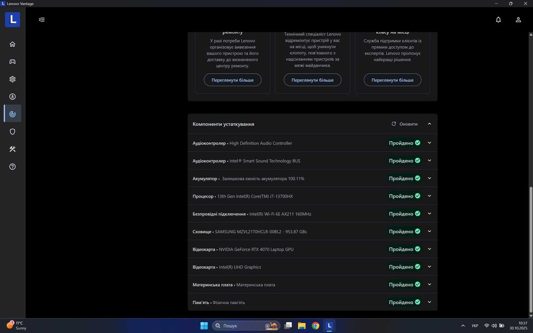Click text NVIDIA GeForce RTX 4070 Laptop GPU

click(256, 249)
